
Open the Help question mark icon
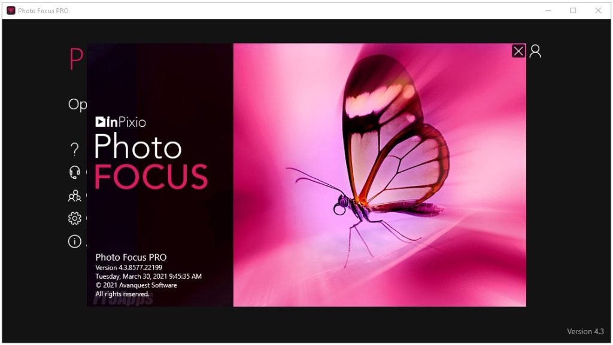74,149
